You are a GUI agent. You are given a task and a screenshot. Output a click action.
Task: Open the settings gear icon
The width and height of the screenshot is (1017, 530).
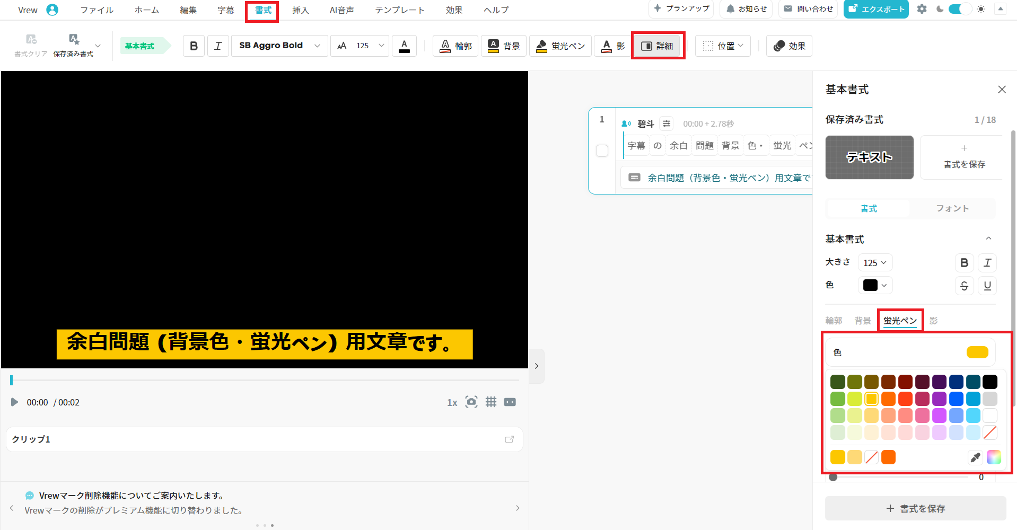[x=922, y=9]
